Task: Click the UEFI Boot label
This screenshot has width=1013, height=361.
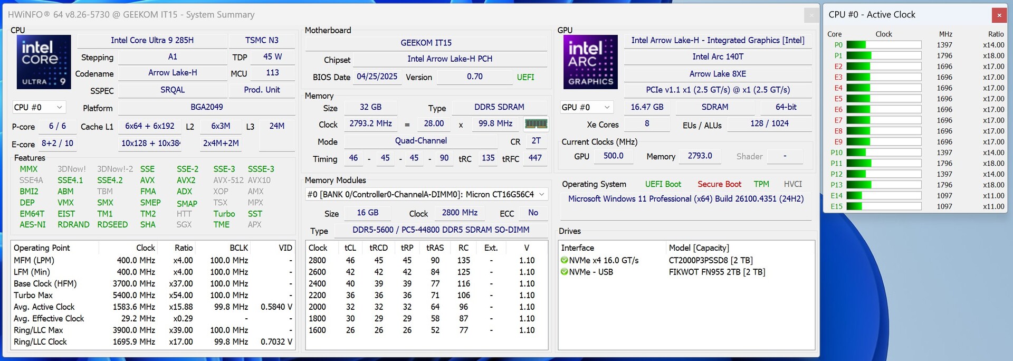Action: point(663,184)
